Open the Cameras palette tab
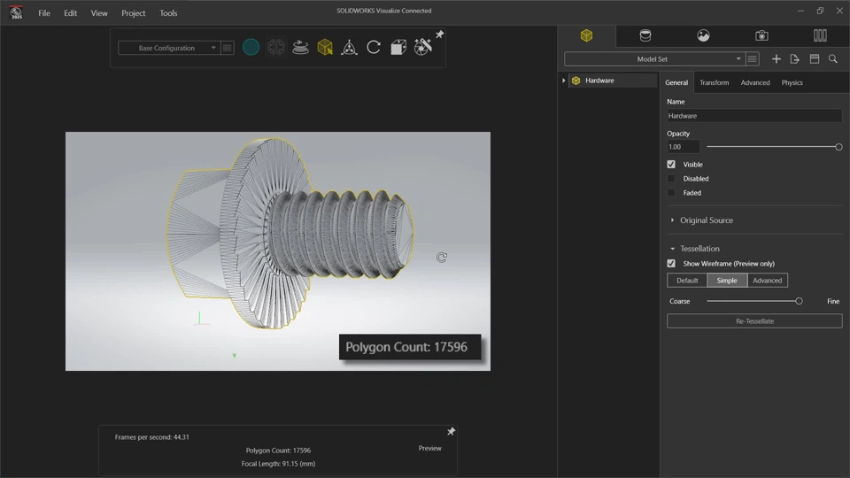Screen dimensions: 850x478 coord(761,35)
